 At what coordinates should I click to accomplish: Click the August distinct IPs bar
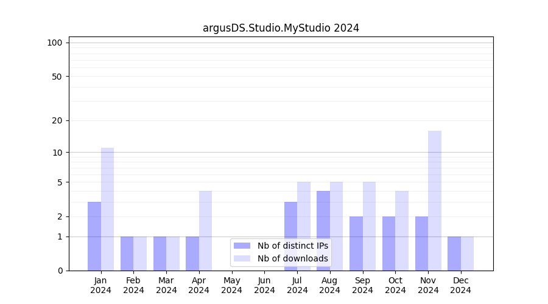[x=323, y=230]
